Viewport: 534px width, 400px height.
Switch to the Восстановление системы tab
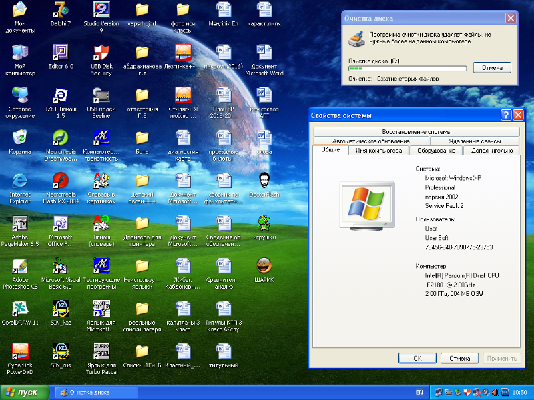[x=417, y=131]
